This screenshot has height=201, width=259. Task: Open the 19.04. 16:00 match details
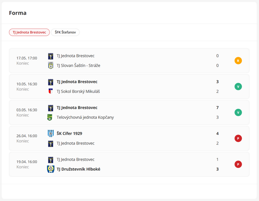[129, 164]
